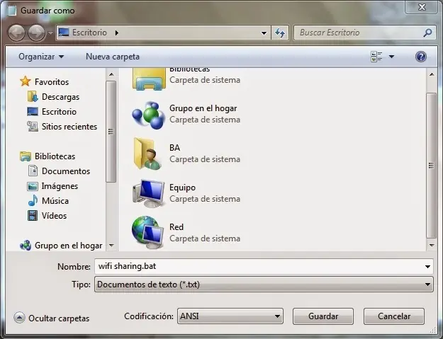Open Música library in the sidebar
Screen dimensions: 443x339
tap(55, 201)
